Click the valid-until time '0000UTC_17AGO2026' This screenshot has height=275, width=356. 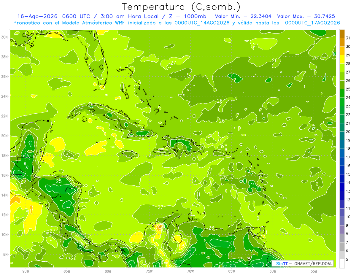(x=312, y=23)
